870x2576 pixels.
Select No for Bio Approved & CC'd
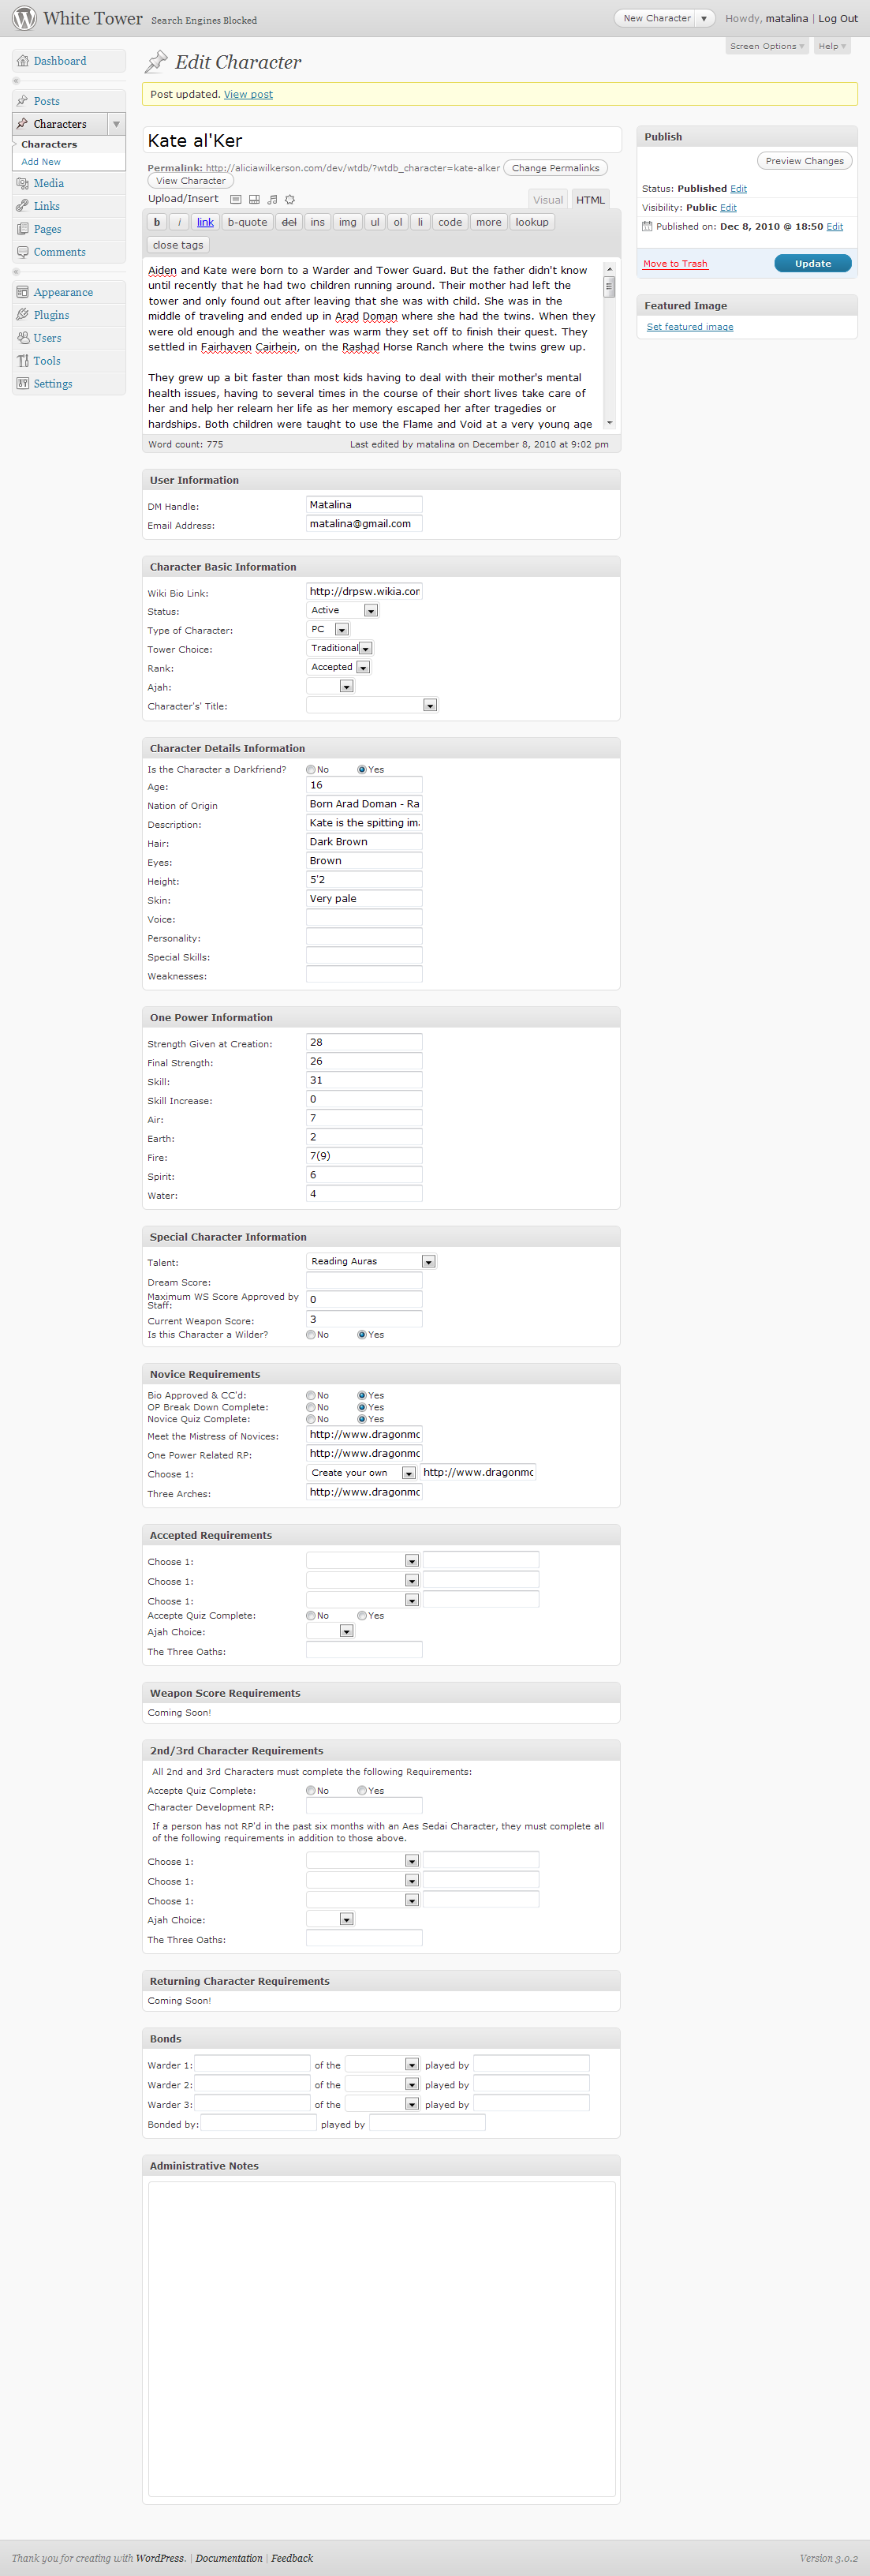[x=311, y=1395]
